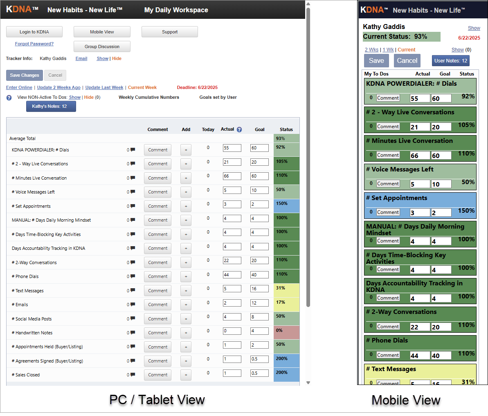Image resolution: width=488 pixels, height=416 pixels.
Task: Click the 150% blue status cell for Set Appointments
Action: (x=286, y=206)
